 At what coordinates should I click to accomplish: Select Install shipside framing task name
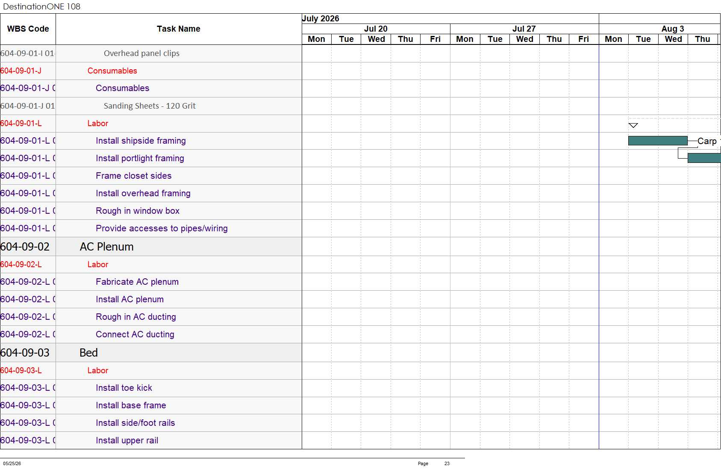pyautogui.click(x=141, y=141)
